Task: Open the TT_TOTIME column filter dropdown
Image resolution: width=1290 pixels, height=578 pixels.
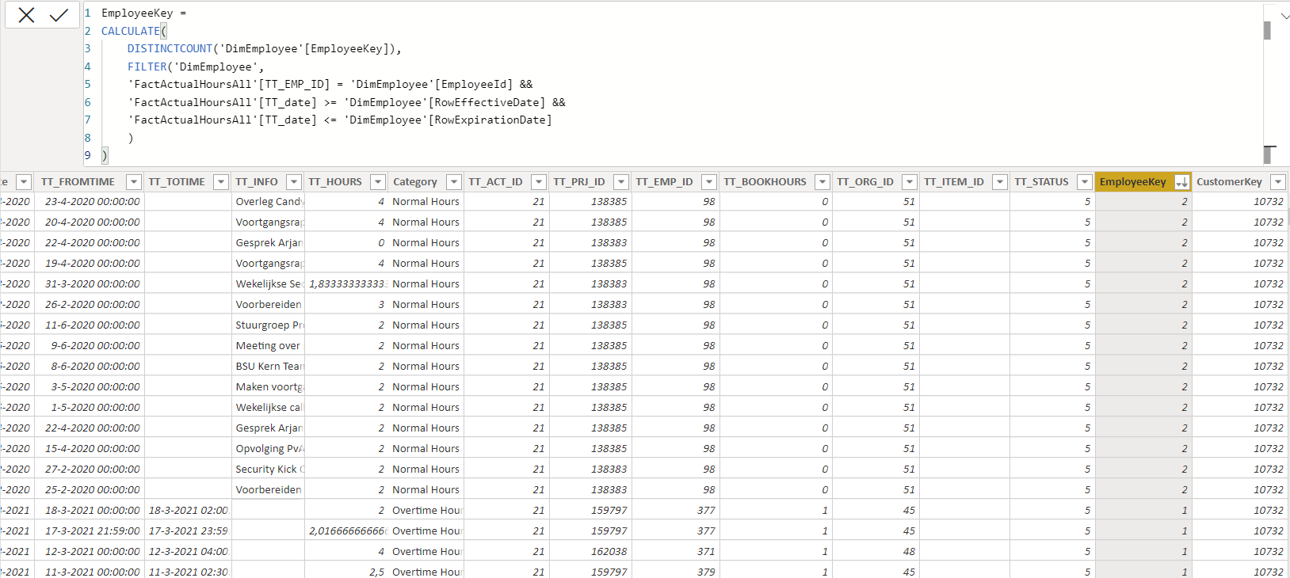Action: [x=221, y=182]
